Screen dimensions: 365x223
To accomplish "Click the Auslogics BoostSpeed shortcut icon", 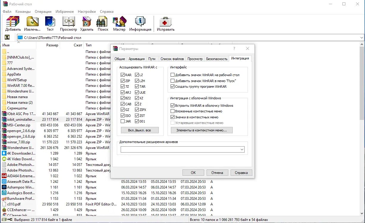I will click(x=4, y=193).
